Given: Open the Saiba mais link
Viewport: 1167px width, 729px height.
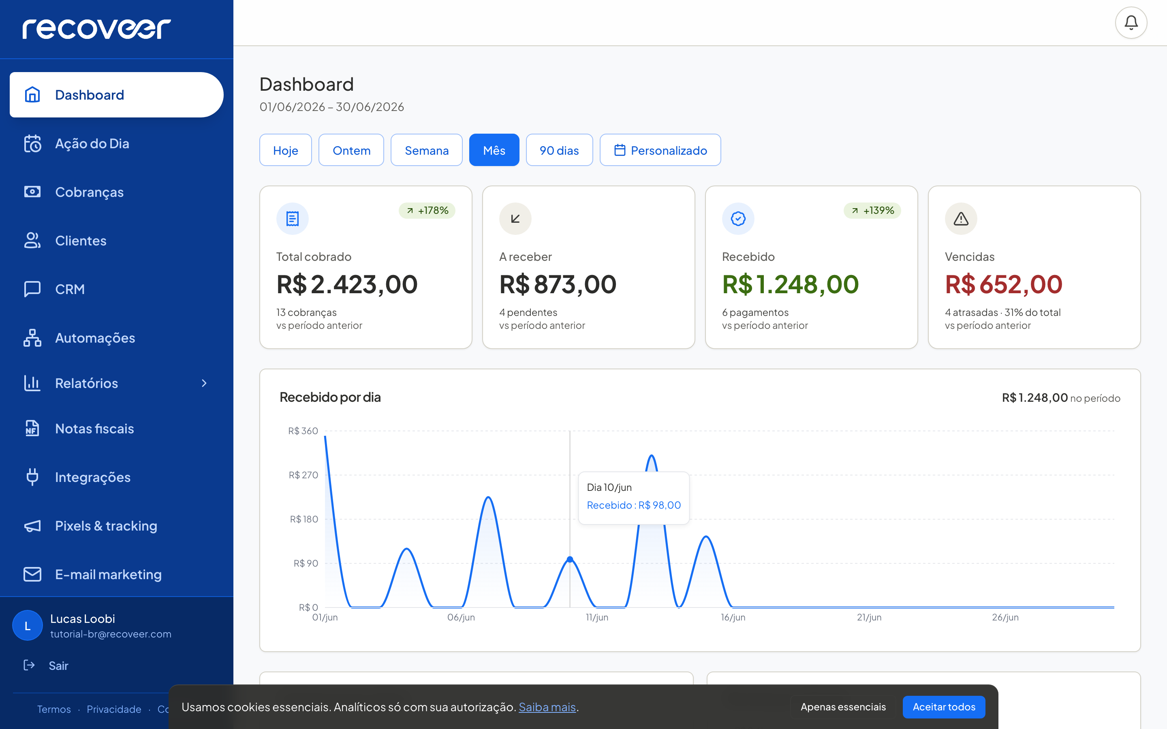Looking at the screenshot, I should pos(547,707).
